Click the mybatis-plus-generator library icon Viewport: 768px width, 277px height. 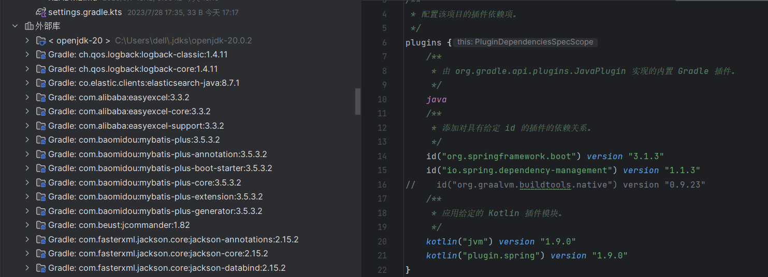point(41,211)
